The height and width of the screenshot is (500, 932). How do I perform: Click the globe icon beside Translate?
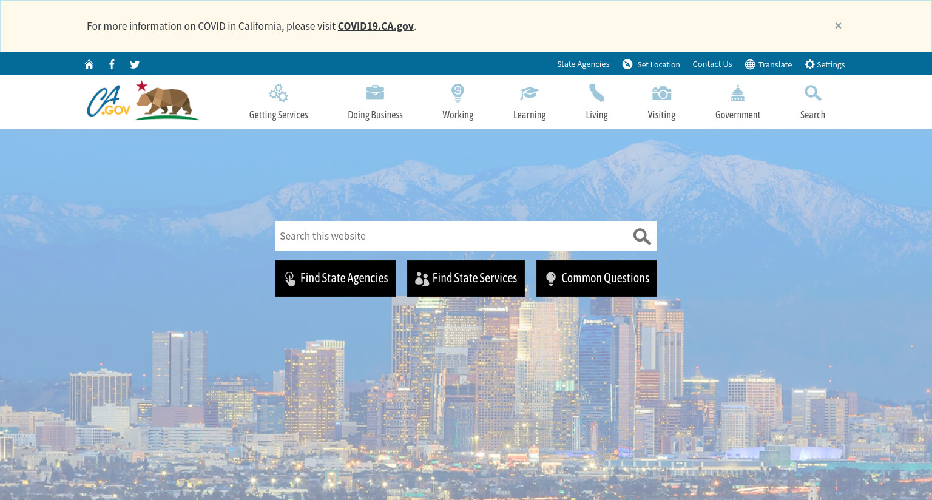tap(750, 64)
